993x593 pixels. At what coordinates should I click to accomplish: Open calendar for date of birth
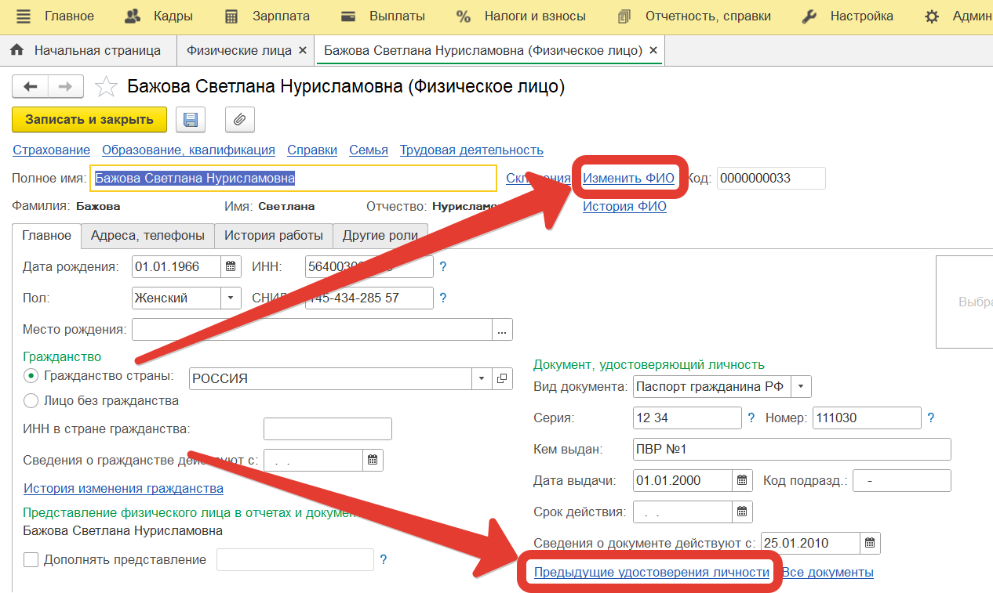pos(231,267)
